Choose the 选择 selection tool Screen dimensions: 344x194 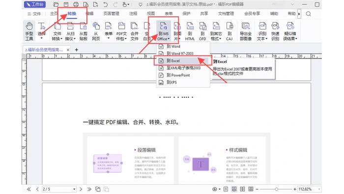[41, 30]
